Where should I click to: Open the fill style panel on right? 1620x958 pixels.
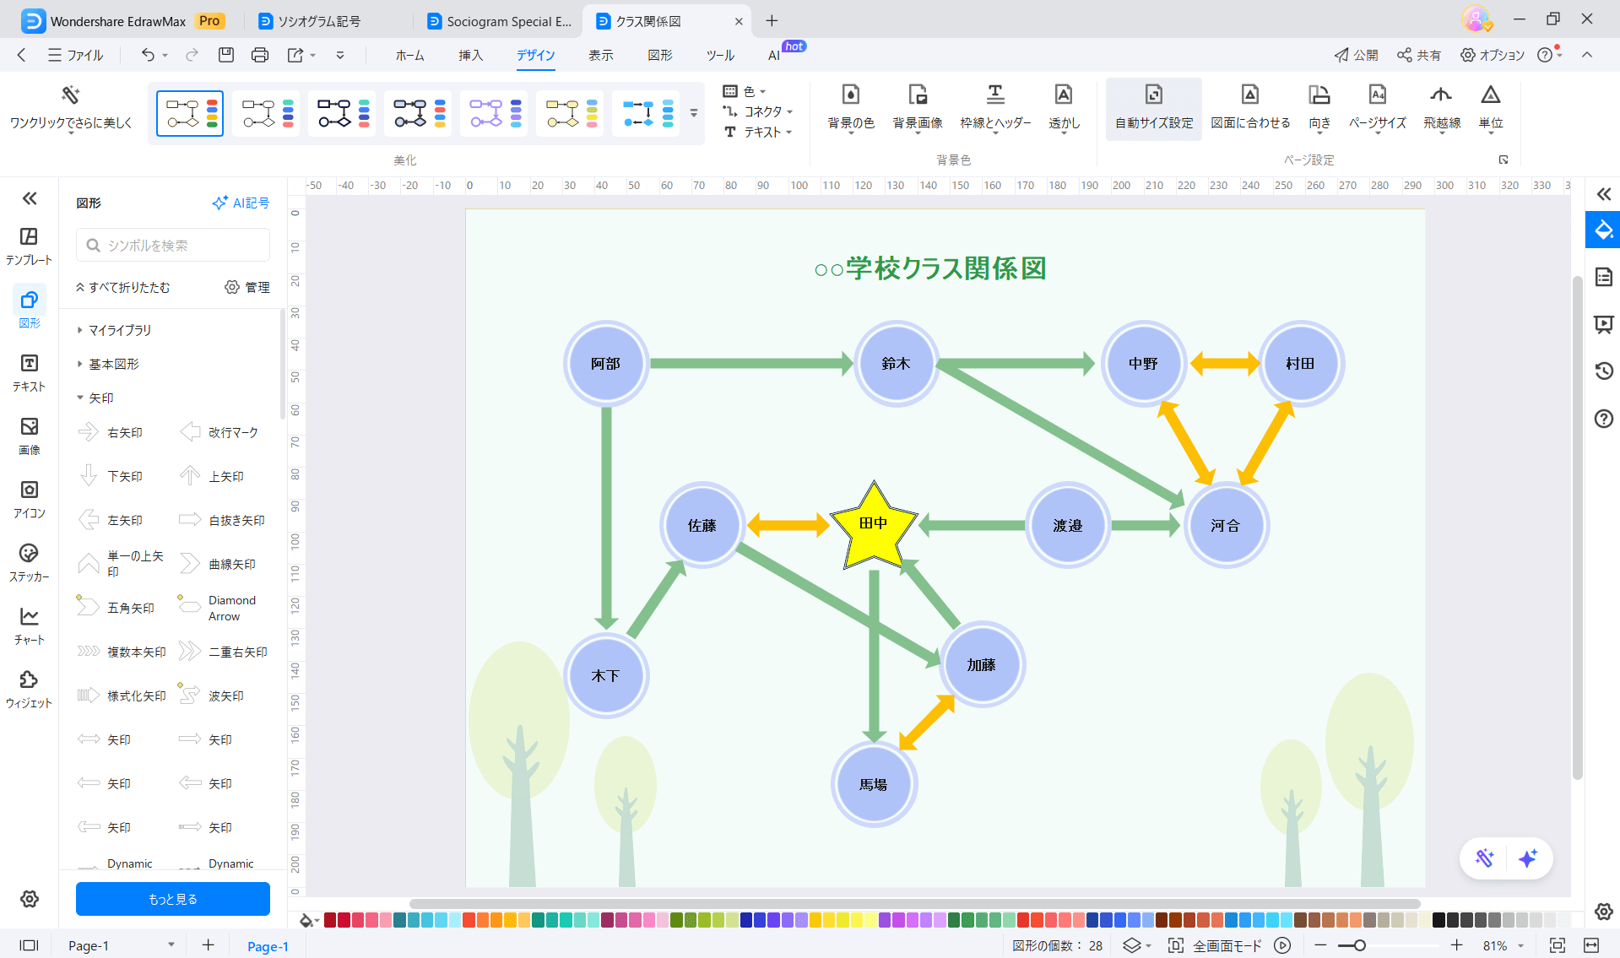(x=1603, y=230)
